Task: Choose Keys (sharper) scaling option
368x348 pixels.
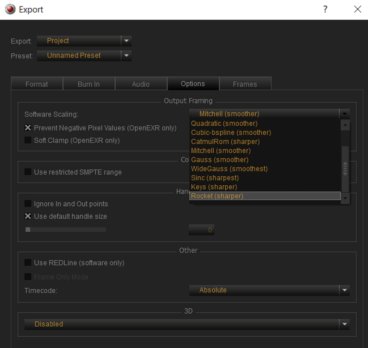Action: pyautogui.click(x=265, y=187)
